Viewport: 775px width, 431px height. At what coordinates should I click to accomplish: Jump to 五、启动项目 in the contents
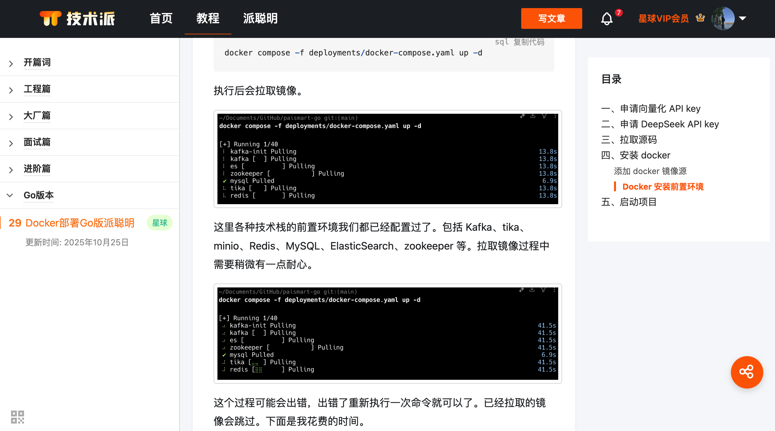coord(629,202)
